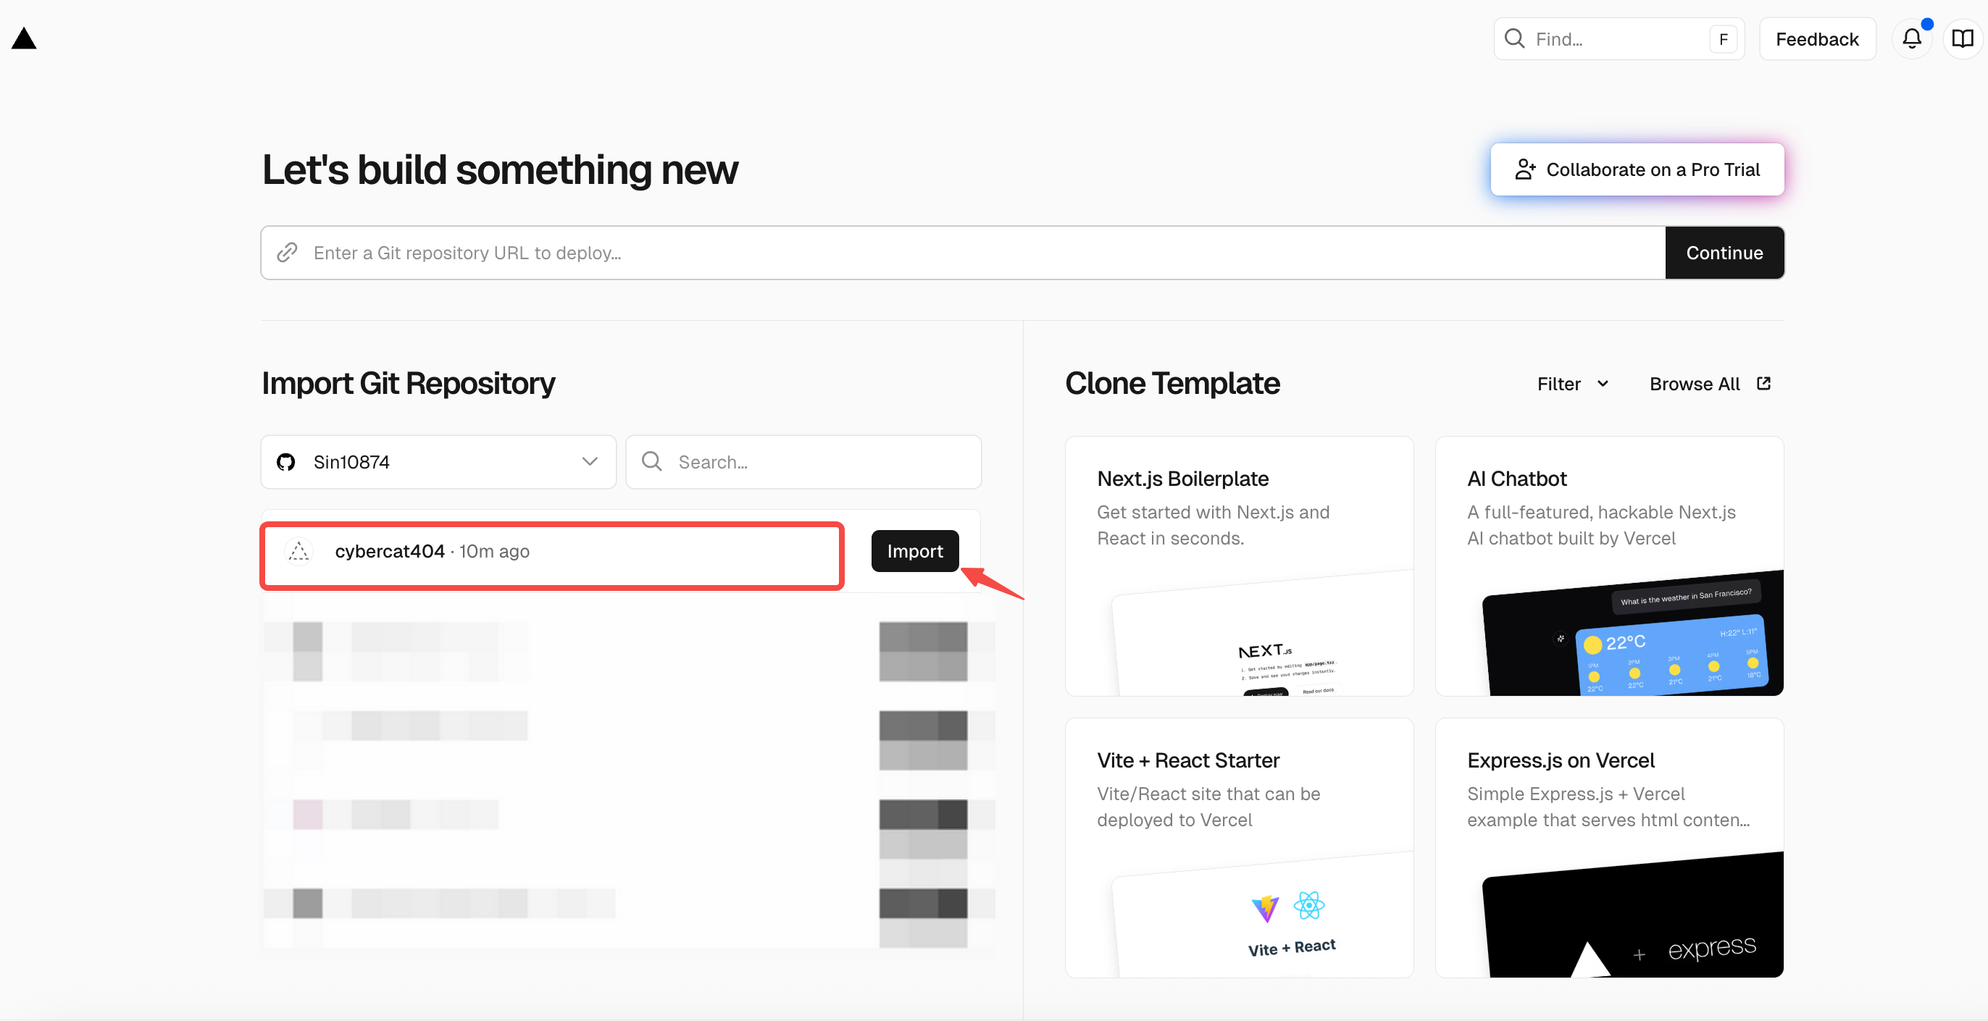This screenshot has height=1021, width=1988.
Task: Open the Filter templates dropdown
Action: [x=1573, y=384]
